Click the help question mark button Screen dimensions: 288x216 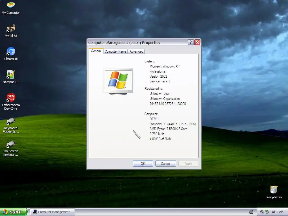pos(191,42)
